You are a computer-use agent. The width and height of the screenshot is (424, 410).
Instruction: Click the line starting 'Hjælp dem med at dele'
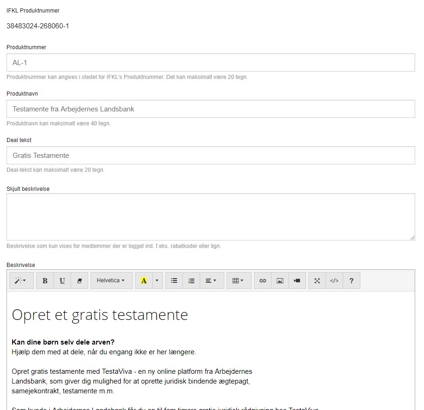[x=104, y=352]
